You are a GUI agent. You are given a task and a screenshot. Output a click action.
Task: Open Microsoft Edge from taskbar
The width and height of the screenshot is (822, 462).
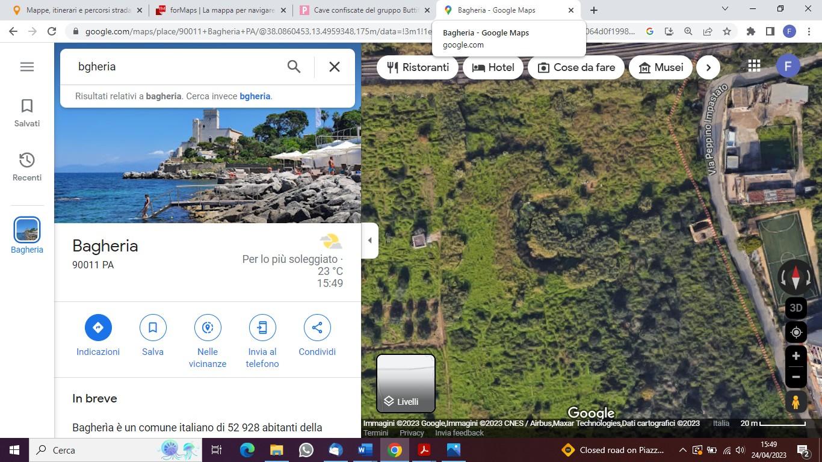[x=247, y=450]
